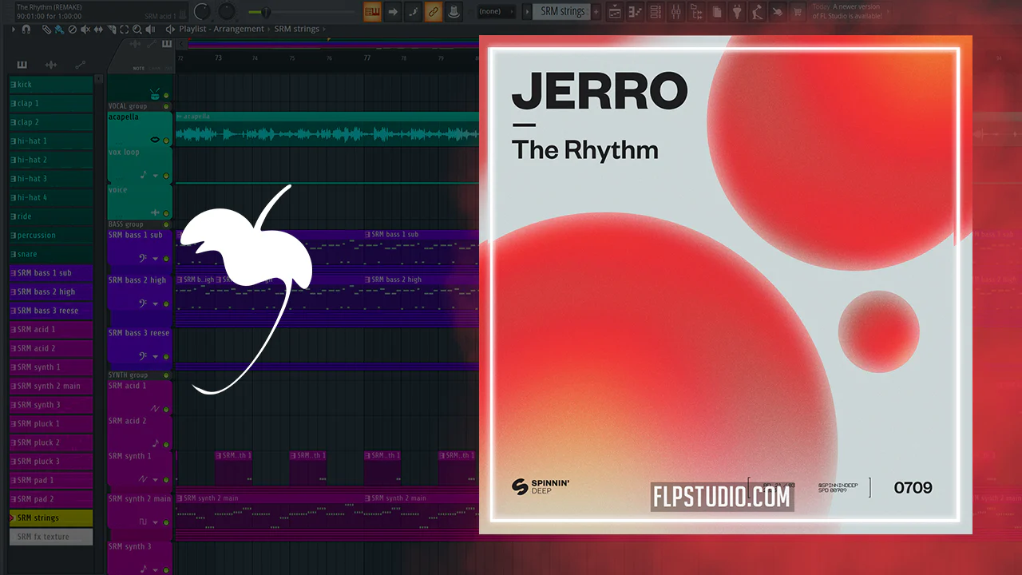The width and height of the screenshot is (1022, 575).
Task: Mute the voice track LED
Action: tap(166, 213)
